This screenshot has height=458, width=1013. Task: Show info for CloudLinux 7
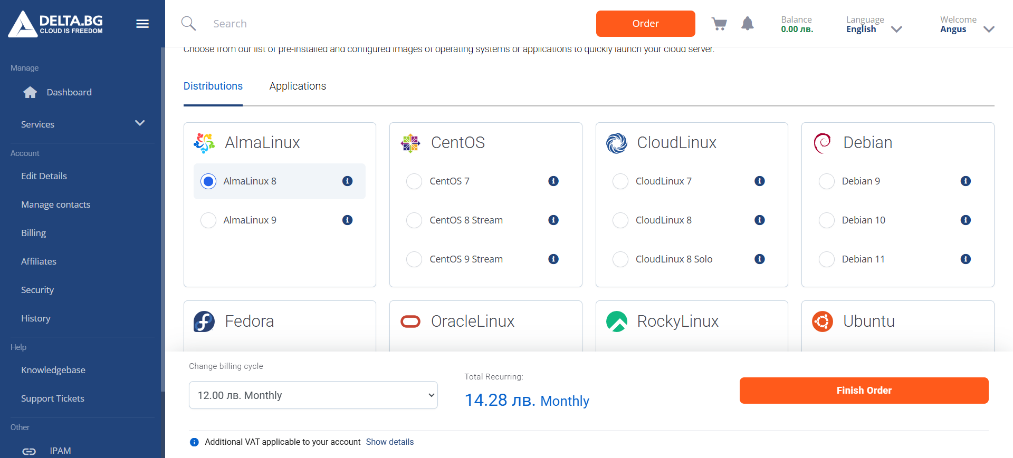point(760,181)
